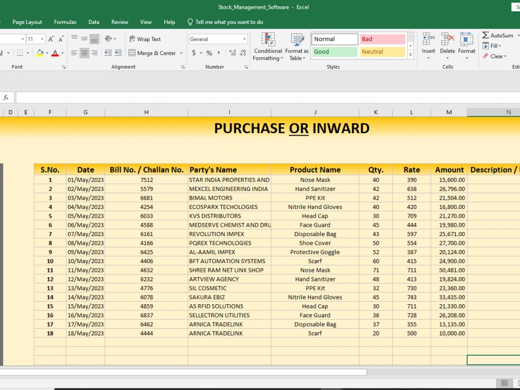Click the Borders icon
Viewport: 520px width, 390px height.
coord(20,53)
